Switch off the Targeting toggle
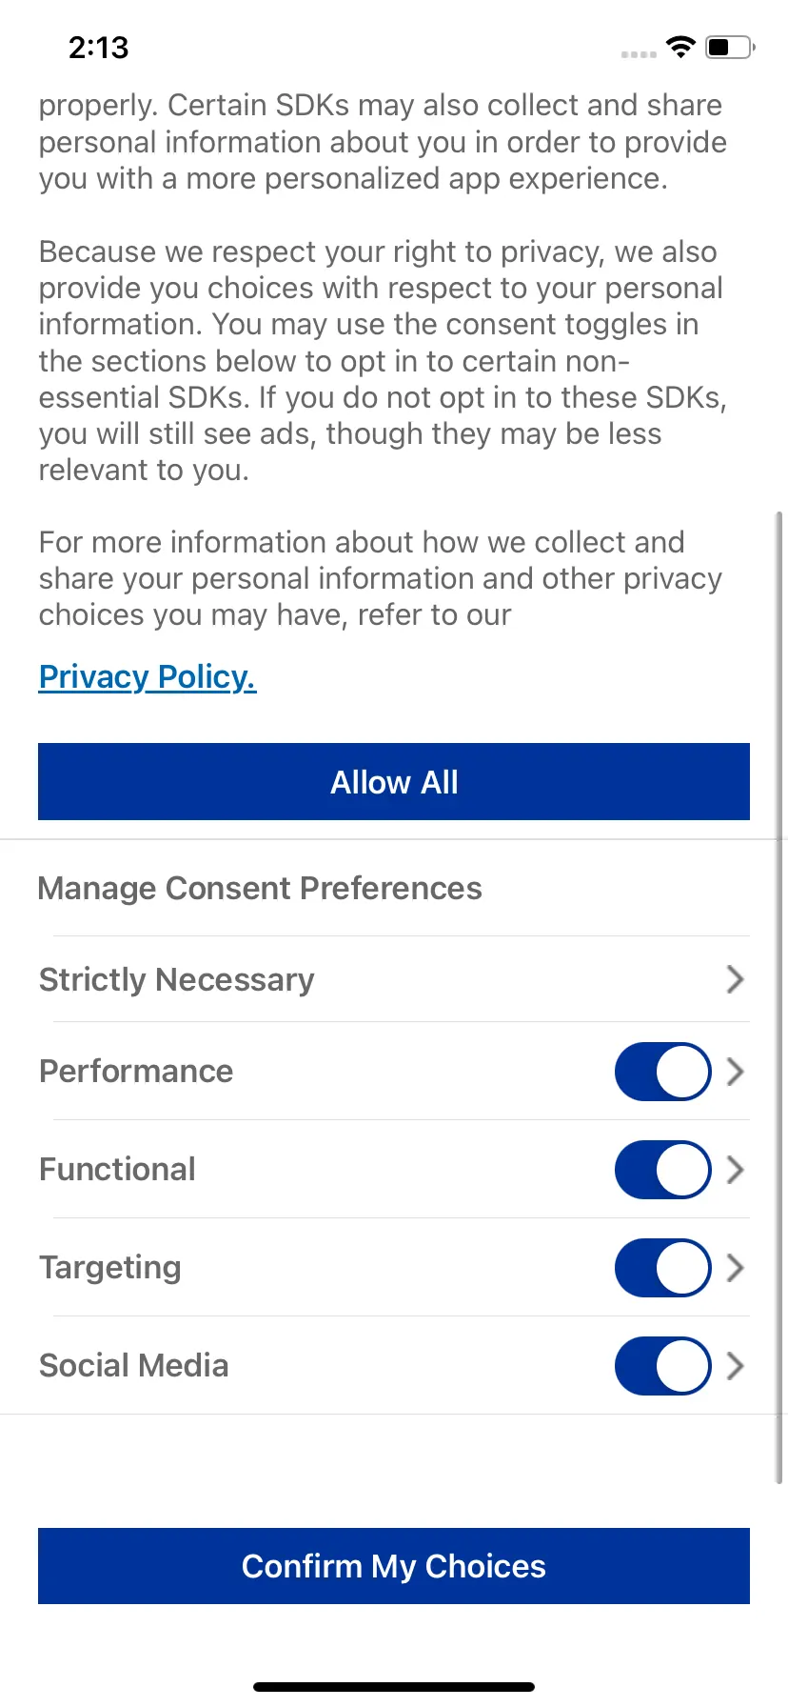Viewport: 788px width, 1707px height. coord(662,1268)
